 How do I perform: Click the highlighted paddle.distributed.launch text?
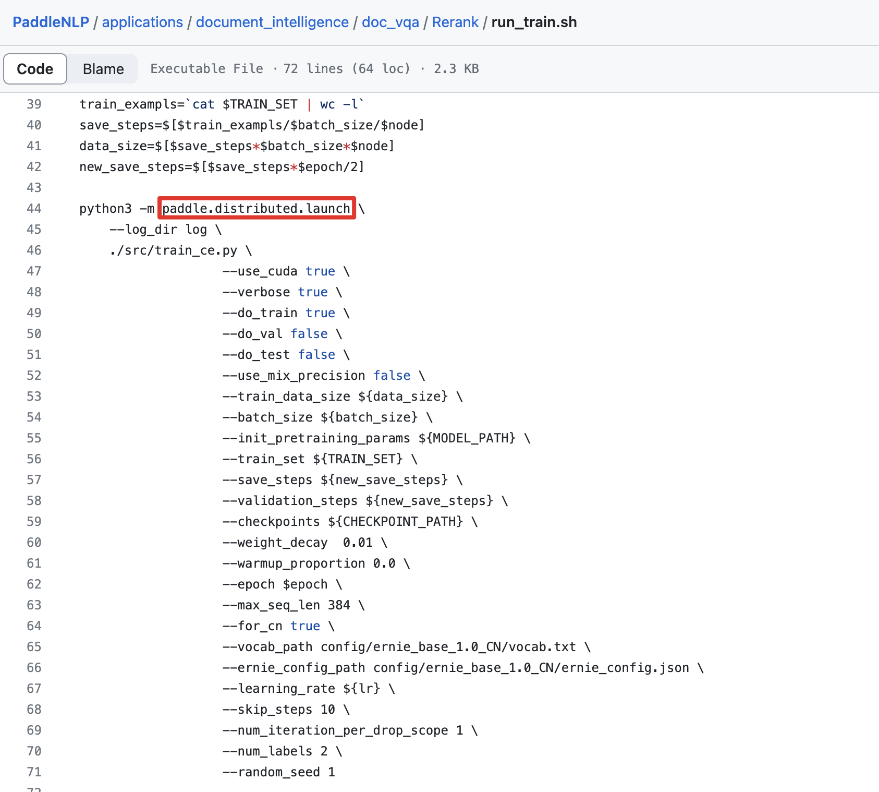click(257, 208)
